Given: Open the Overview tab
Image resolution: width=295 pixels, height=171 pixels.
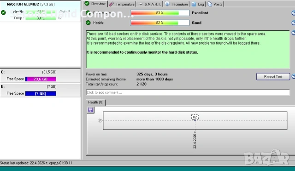Looking at the screenshot, I should pos(95,4).
